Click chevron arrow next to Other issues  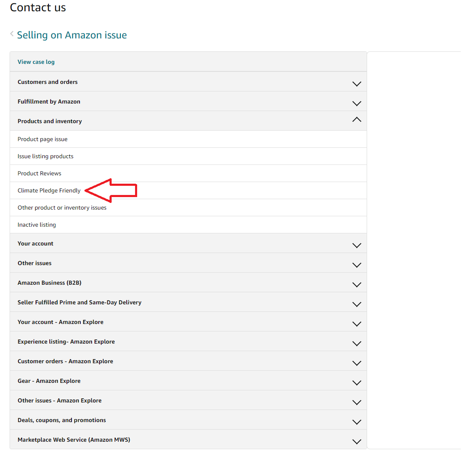pos(356,265)
